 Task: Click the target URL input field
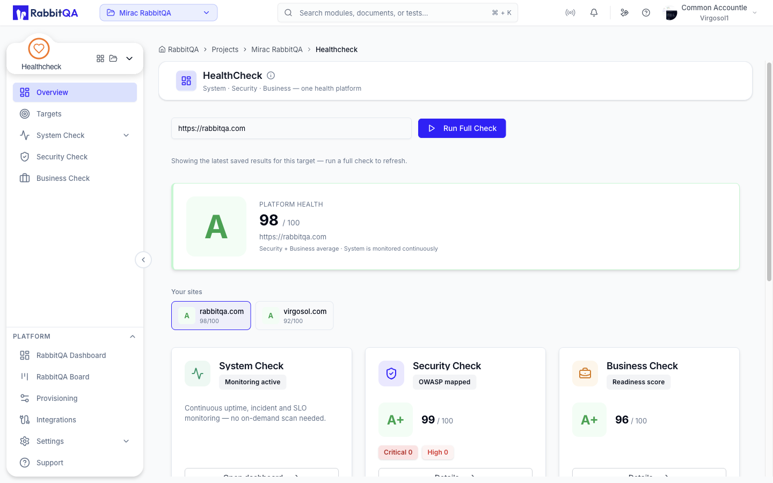[291, 128]
